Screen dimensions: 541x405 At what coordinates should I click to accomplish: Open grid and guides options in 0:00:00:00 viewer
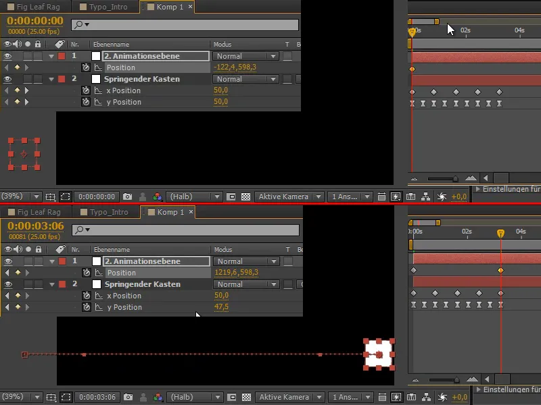tap(50, 196)
